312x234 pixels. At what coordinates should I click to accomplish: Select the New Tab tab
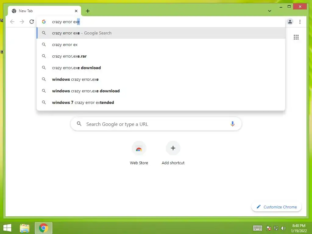coord(44,11)
